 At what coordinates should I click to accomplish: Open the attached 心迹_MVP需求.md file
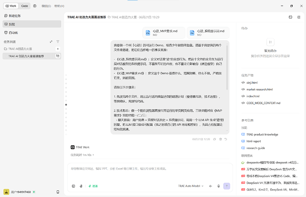164,33
